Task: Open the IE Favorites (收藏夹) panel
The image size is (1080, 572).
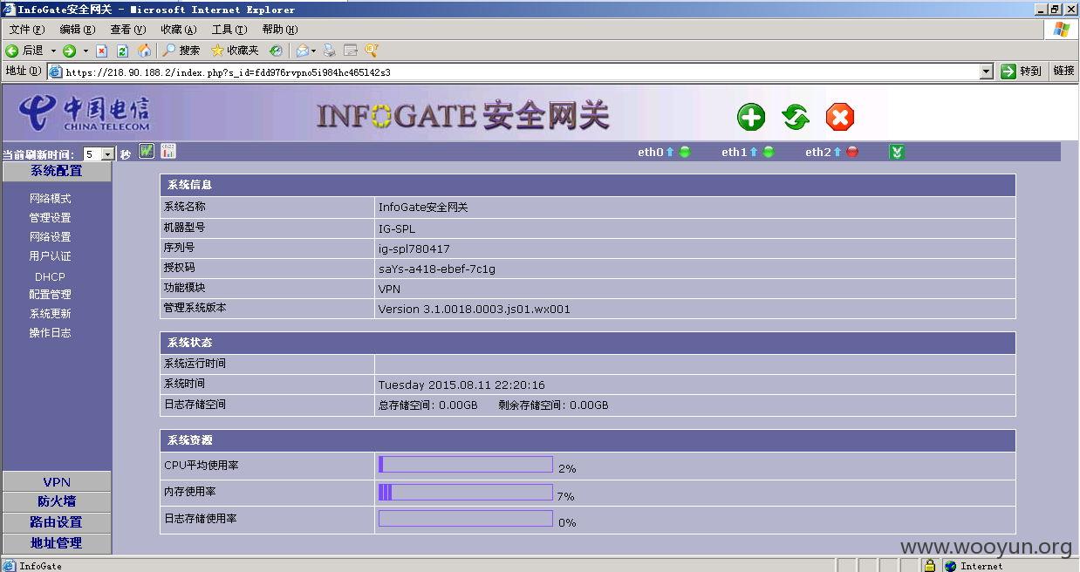Action: click(x=235, y=51)
